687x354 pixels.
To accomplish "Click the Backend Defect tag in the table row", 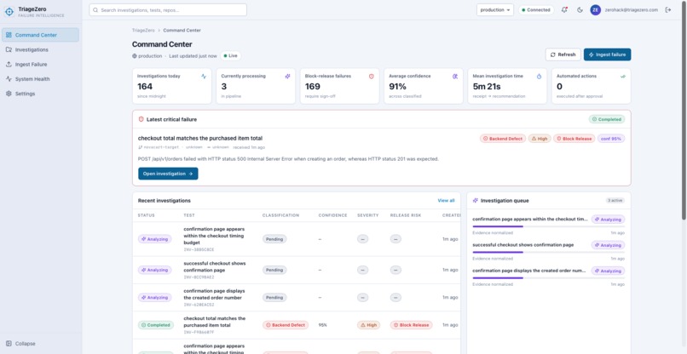I will point(286,325).
